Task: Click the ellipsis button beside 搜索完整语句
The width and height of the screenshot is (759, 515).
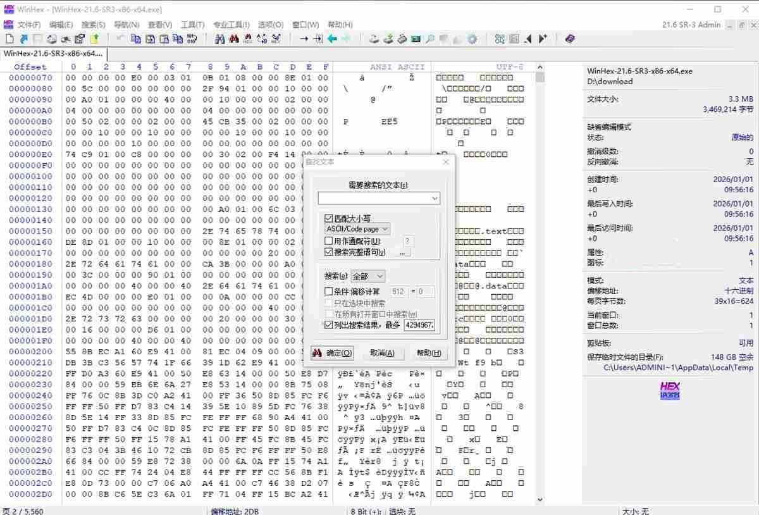Action: pos(402,252)
